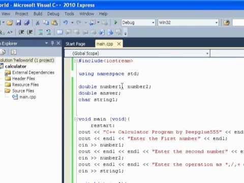Open the Debug configuration dropdown

click(153, 22)
